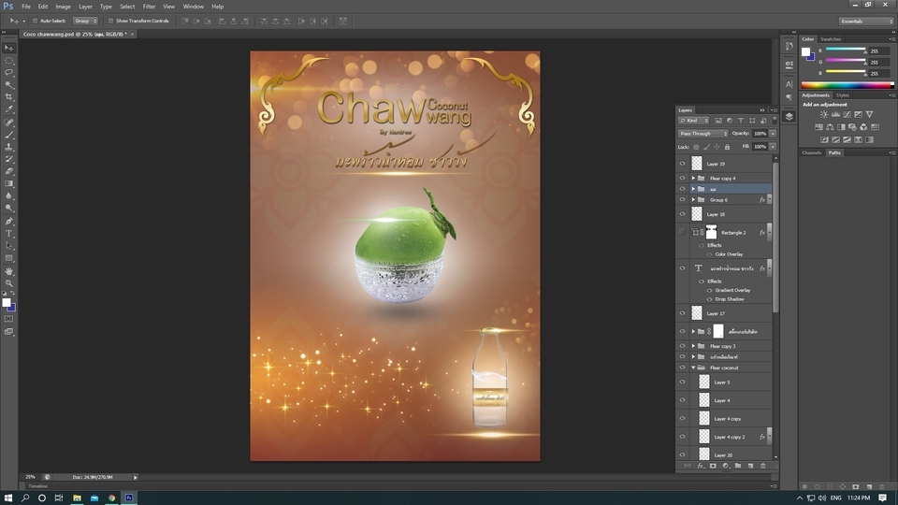Open the File menu
The width and height of the screenshot is (898, 505).
[26, 7]
